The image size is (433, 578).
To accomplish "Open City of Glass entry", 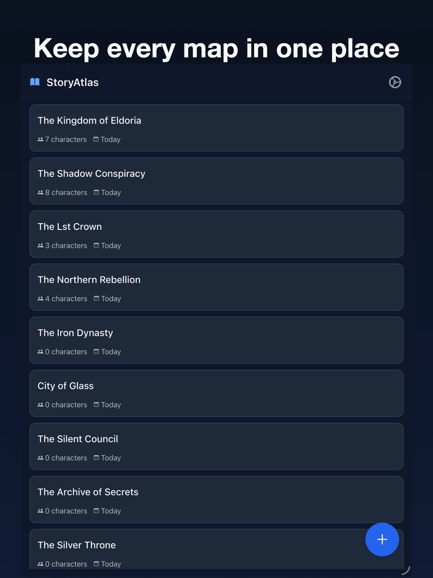I will coord(216,393).
